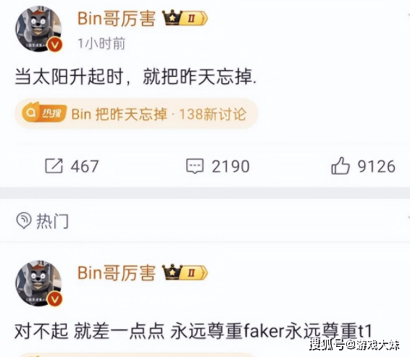Tap the repost icon next to 467
This screenshot has height=357, width=410.
54,166
